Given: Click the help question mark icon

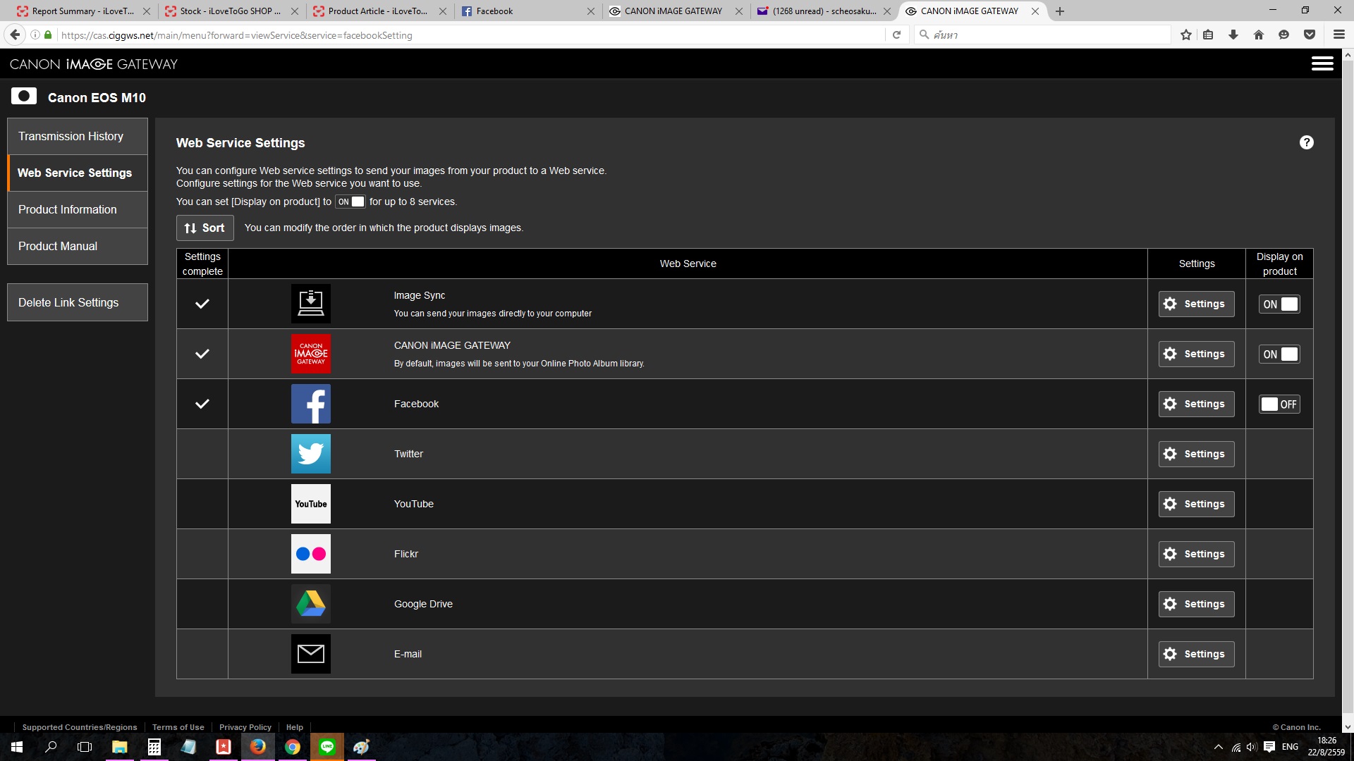Looking at the screenshot, I should (1307, 142).
